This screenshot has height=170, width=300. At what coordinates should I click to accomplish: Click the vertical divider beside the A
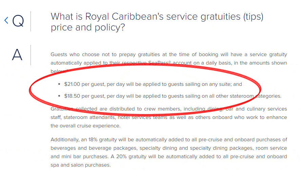(31, 55)
